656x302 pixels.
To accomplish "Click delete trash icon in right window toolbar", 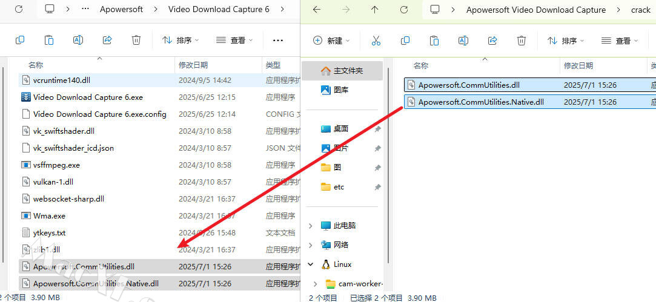I will pos(522,41).
